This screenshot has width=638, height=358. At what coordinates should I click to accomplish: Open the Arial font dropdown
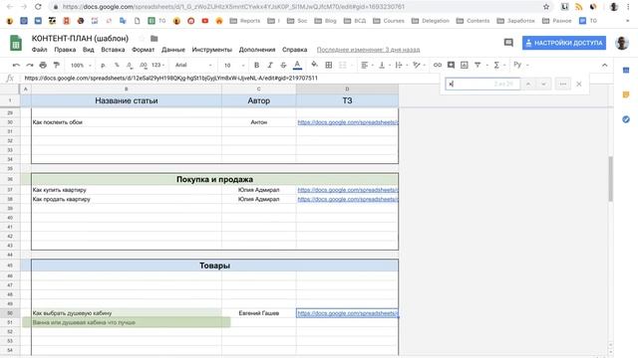point(193,65)
